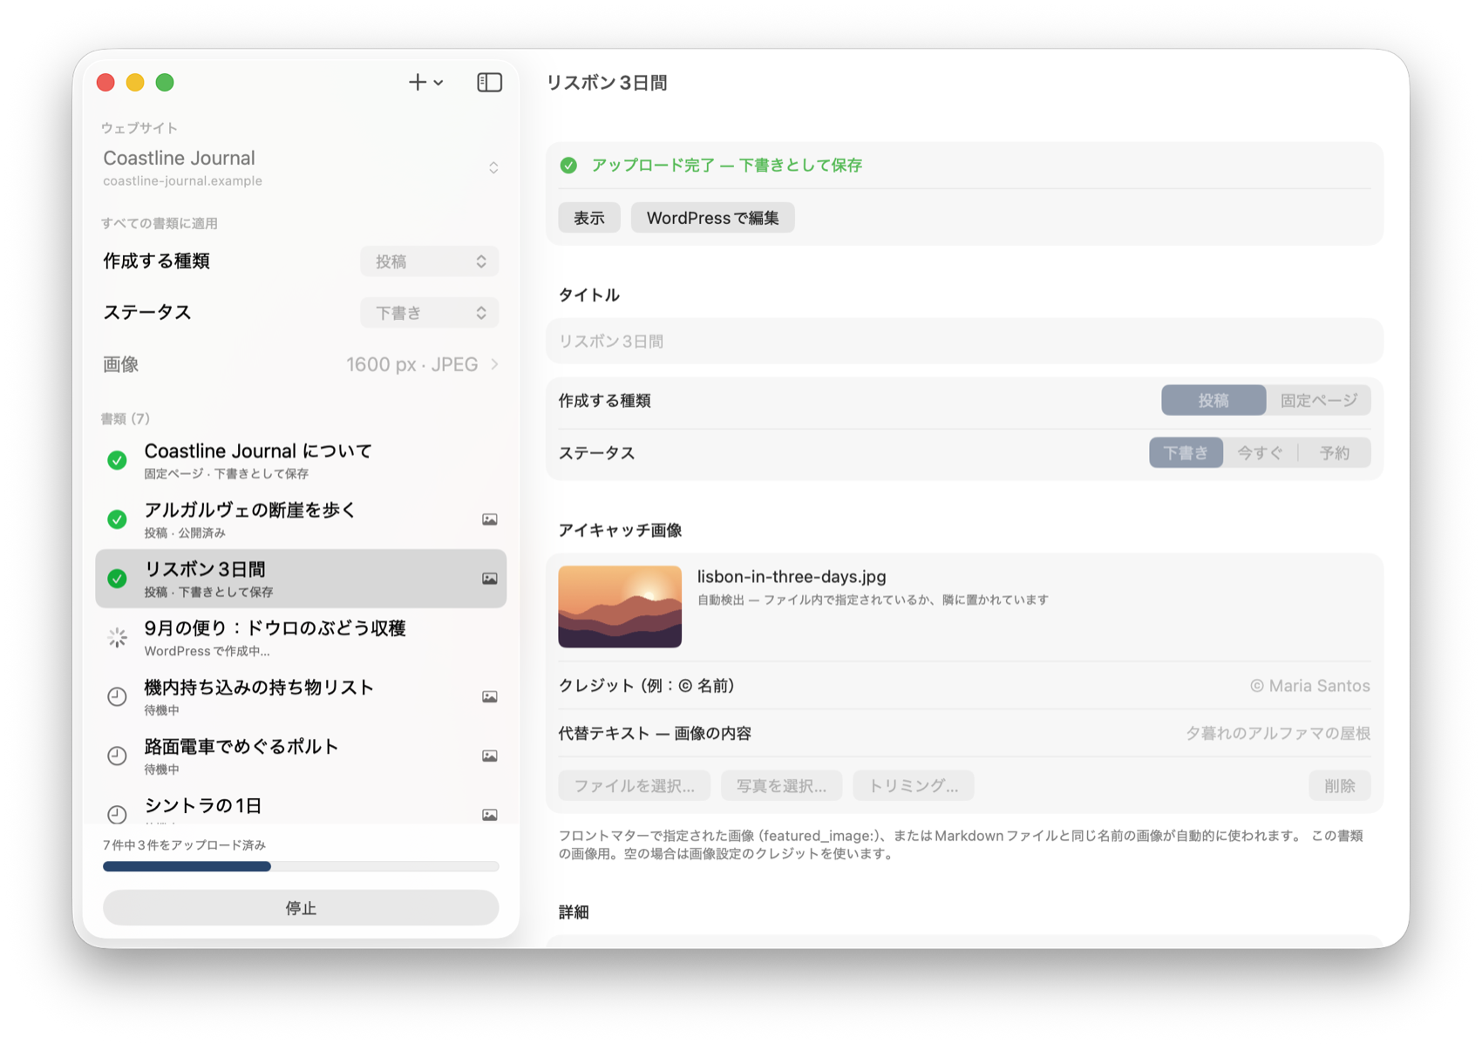
Task: Click clock icon beside シントラの1日
Action: (x=117, y=814)
